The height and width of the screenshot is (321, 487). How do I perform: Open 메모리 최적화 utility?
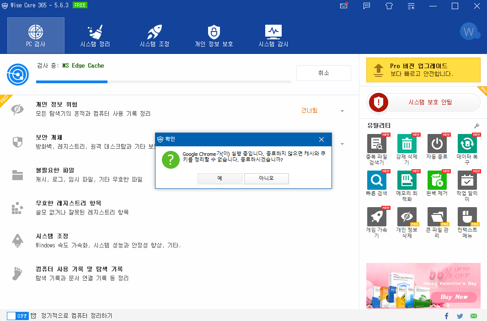point(407,186)
